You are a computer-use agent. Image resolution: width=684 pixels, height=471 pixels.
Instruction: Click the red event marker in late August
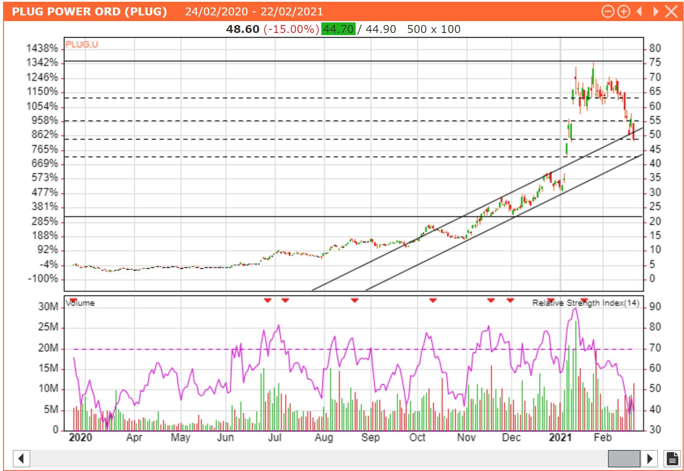(354, 300)
